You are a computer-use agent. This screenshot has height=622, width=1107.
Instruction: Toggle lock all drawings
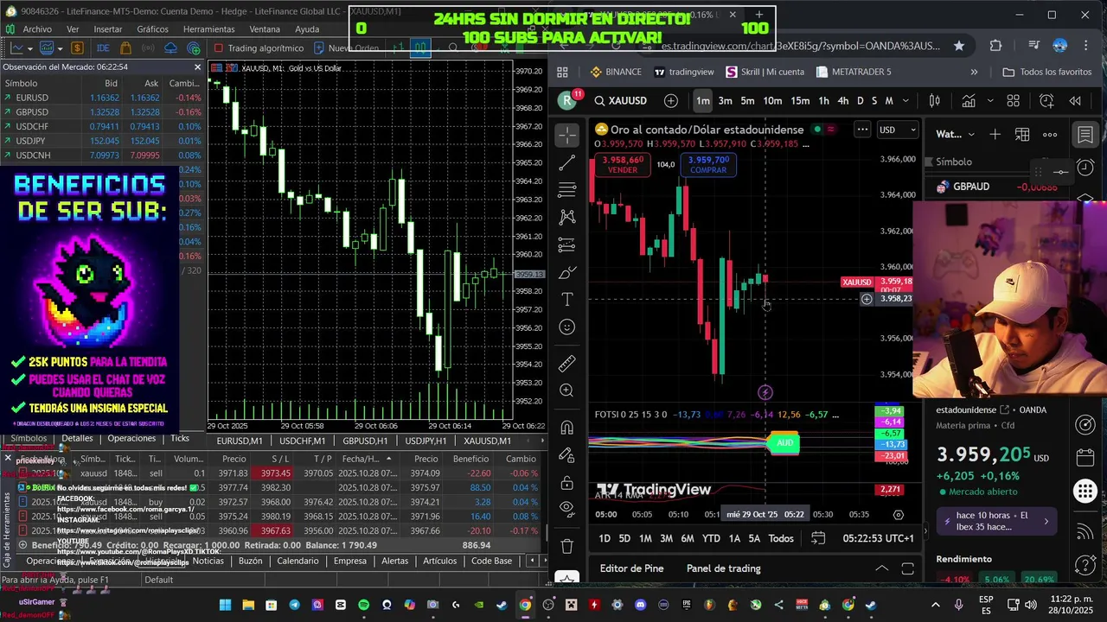tap(567, 482)
